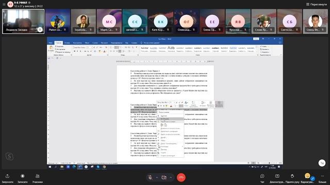
Task: Click the Paste clipboard button in Word ribbon
Action: (x=51, y=49)
